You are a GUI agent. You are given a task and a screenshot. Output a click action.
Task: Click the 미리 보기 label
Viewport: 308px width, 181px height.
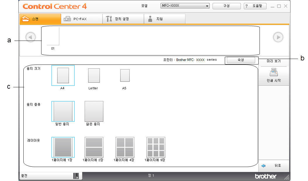274,61
